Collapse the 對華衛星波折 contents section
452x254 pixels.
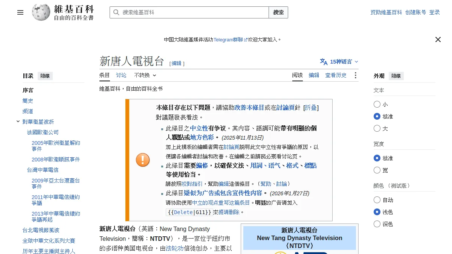click(18, 121)
